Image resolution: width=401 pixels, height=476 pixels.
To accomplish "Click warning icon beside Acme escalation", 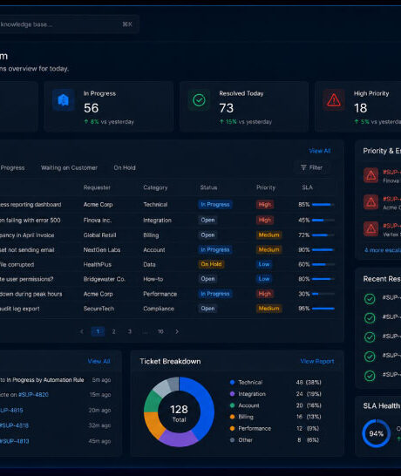I will click(x=370, y=202).
